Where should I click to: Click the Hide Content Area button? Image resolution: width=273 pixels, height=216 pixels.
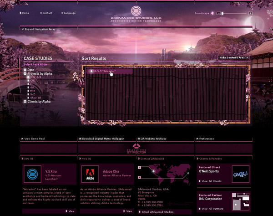234,57
